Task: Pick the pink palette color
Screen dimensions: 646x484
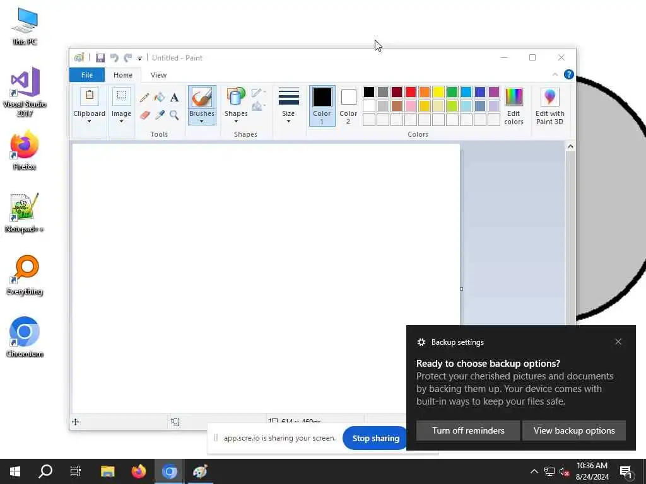Action: [411, 106]
